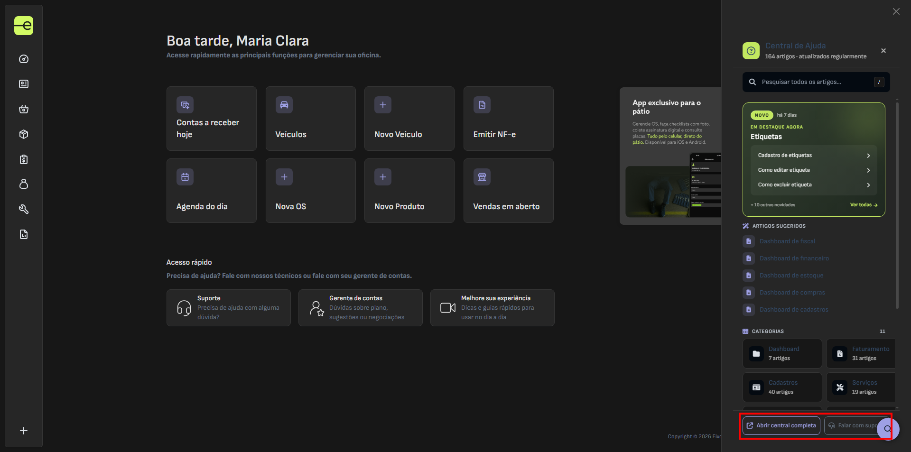Click the Central de Ajuda question mark icon
Screen dimensions: 911x452
click(751, 51)
